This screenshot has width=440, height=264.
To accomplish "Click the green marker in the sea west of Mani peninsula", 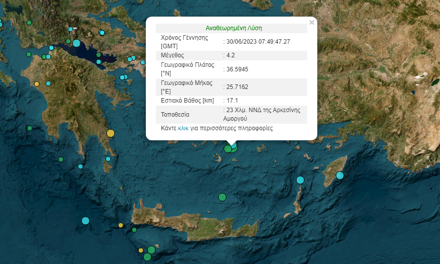I will (61, 159).
